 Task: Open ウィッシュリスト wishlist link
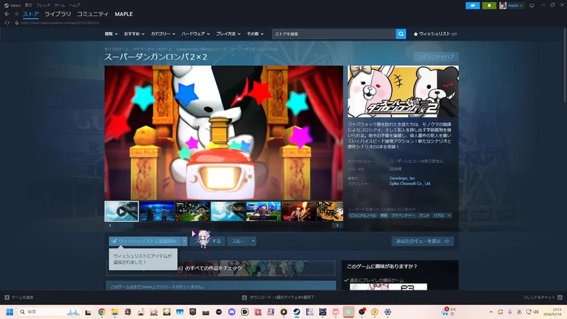(x=435, y=34)
